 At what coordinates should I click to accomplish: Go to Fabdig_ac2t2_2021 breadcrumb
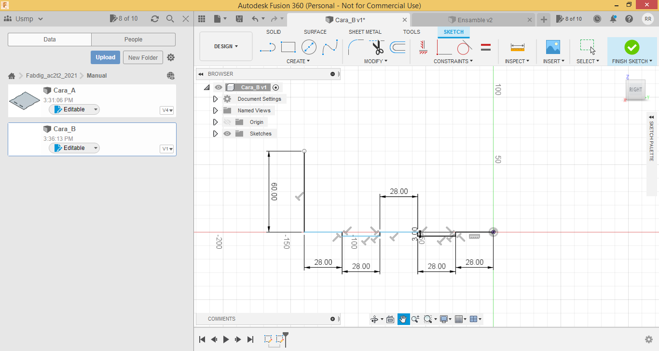click(x=52, y=76)
